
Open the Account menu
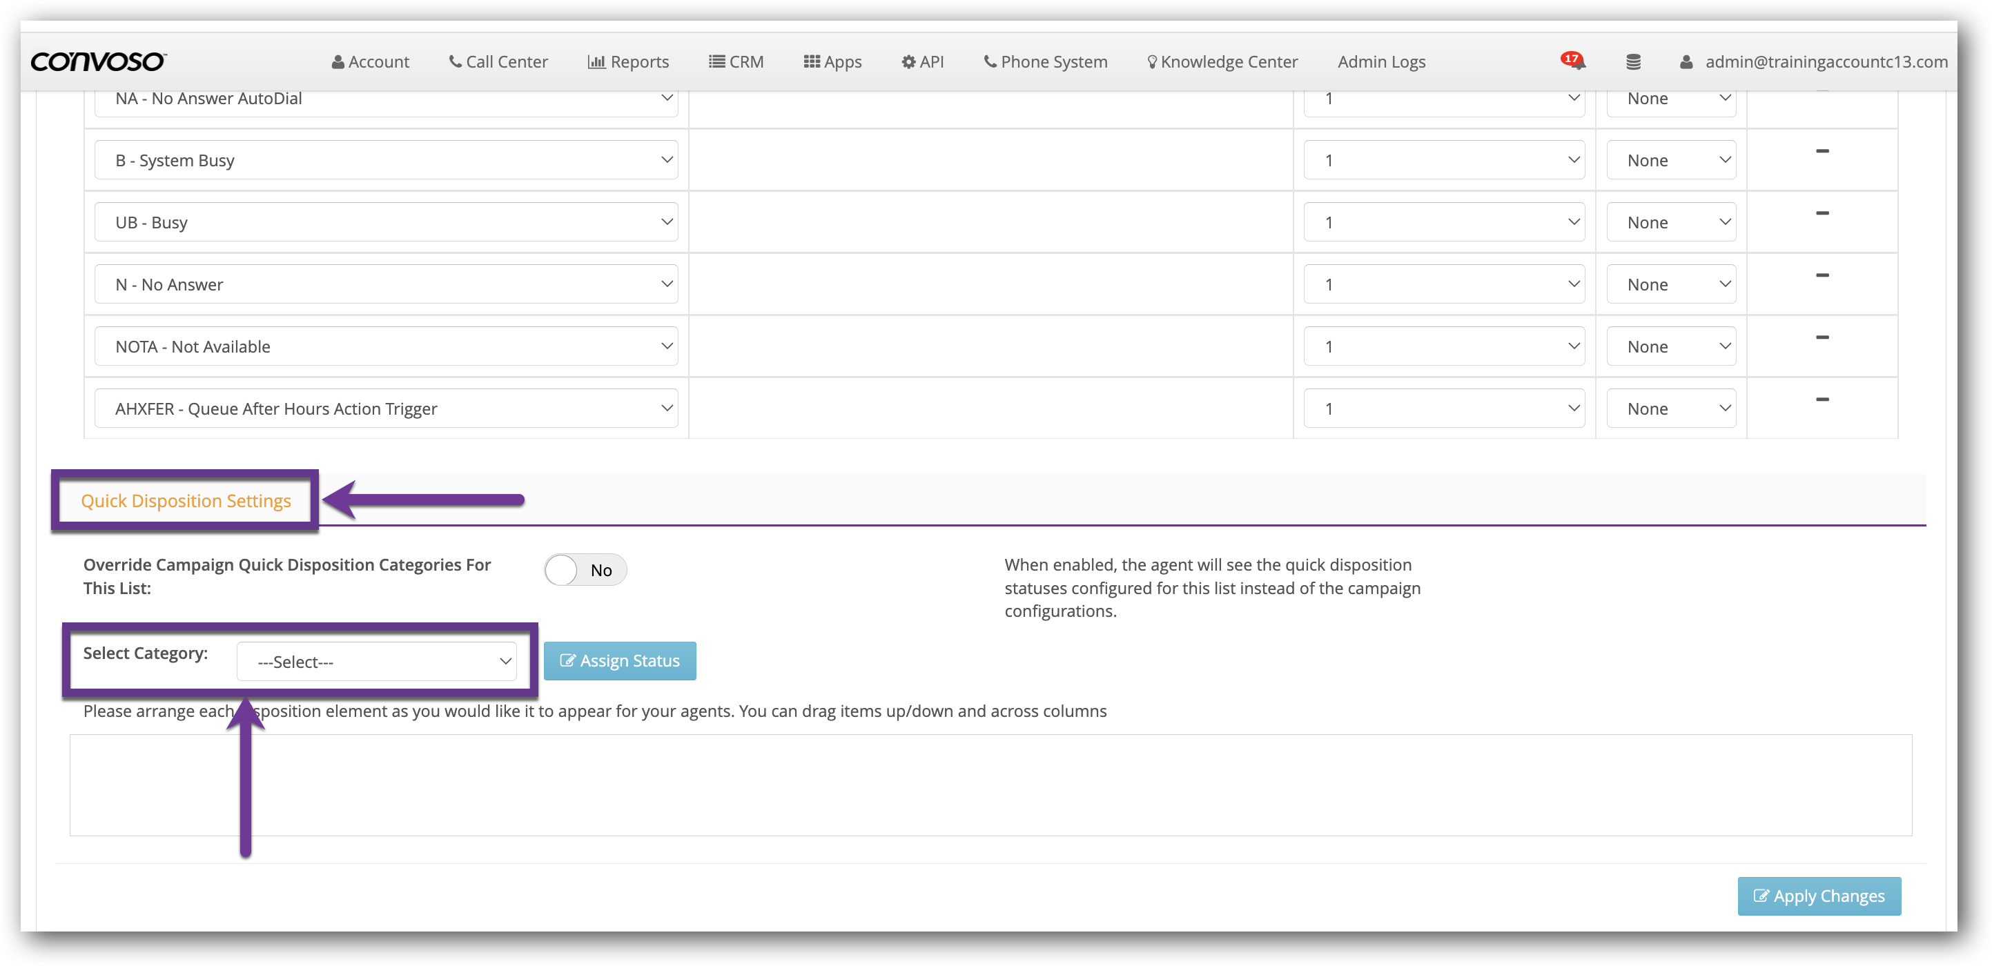[371, 62]
